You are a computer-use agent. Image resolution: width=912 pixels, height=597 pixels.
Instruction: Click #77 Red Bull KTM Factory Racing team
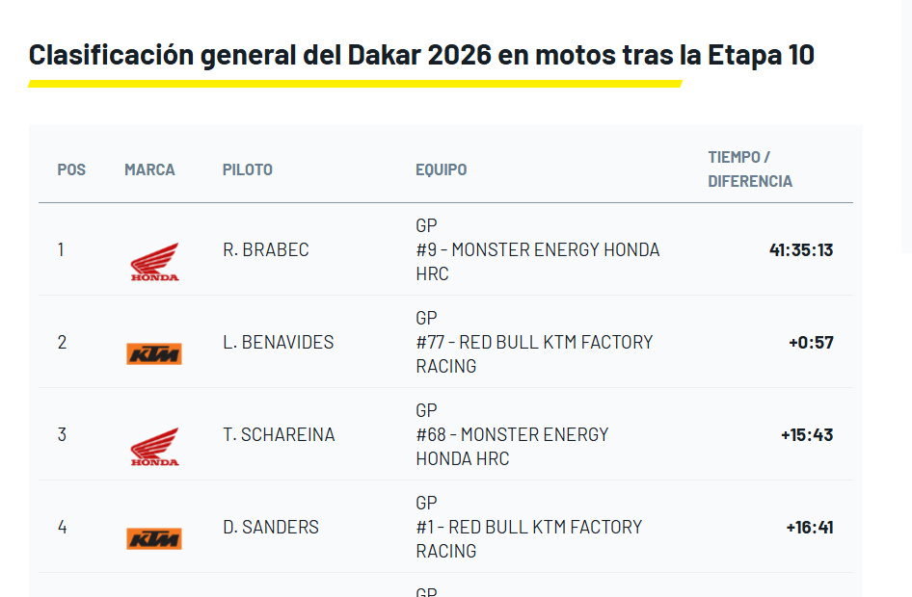[x=534, y=343]
